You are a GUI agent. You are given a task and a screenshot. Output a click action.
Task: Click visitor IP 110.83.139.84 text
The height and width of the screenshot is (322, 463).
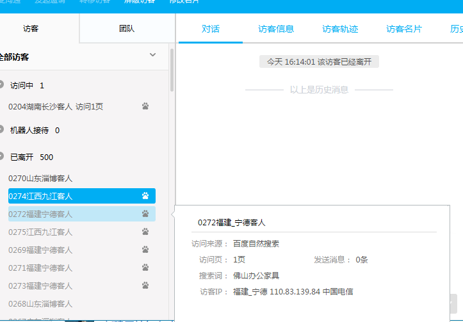[x=295, y=292]
